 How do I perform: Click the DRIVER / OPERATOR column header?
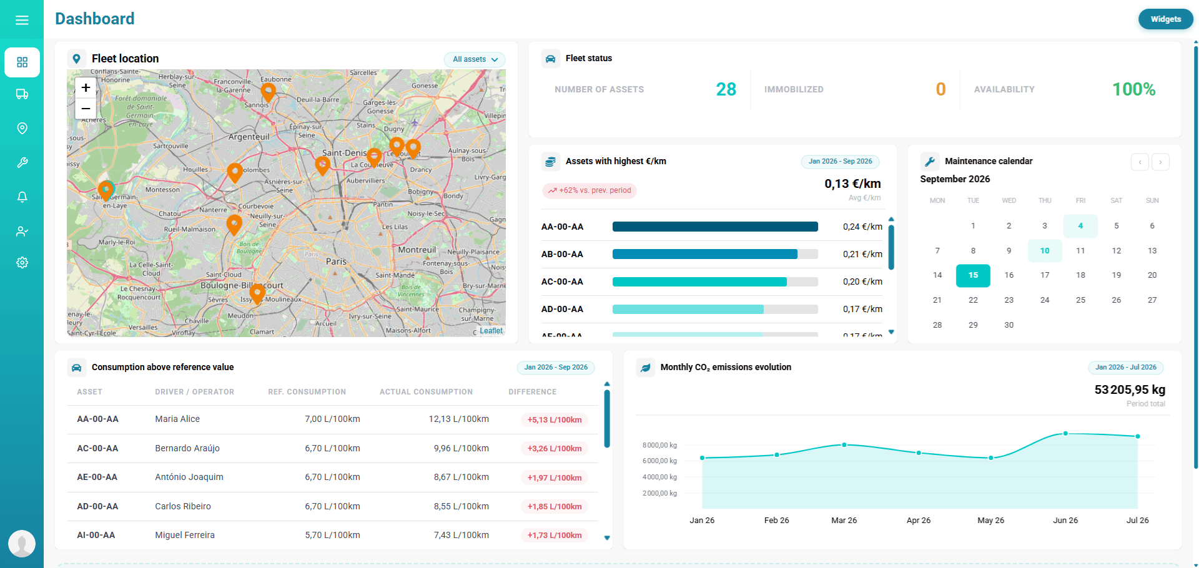coord(195,392)
